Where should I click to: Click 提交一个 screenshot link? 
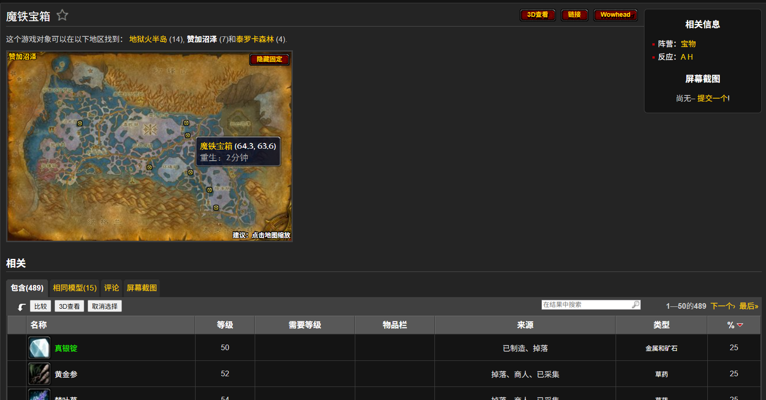tap(712, 98)
